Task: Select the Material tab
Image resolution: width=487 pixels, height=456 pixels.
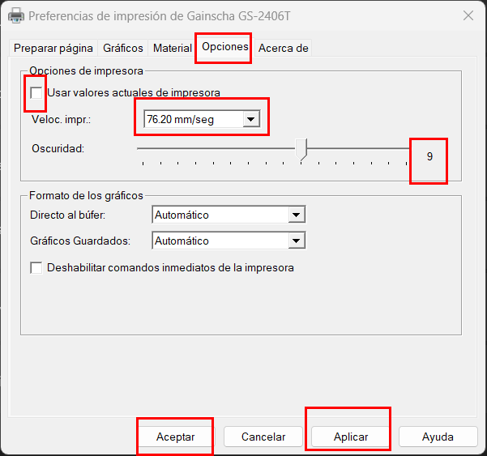Action: click(172, 49)
